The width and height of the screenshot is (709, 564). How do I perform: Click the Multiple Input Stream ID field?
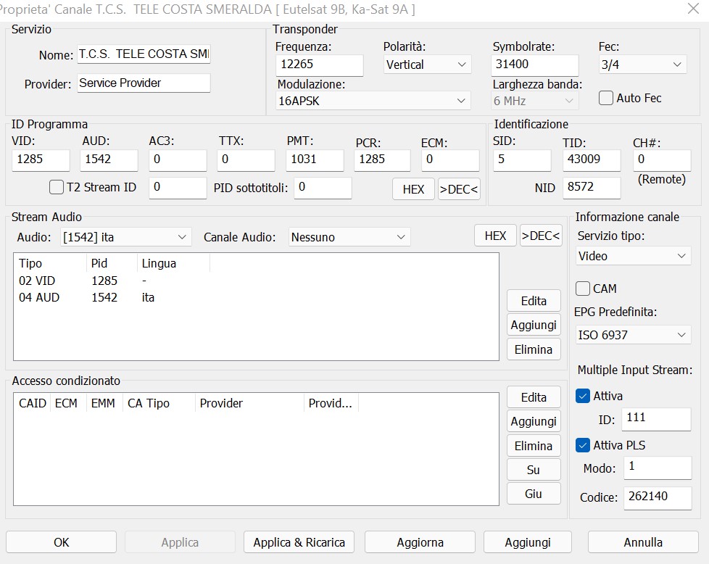pos(657,419)
